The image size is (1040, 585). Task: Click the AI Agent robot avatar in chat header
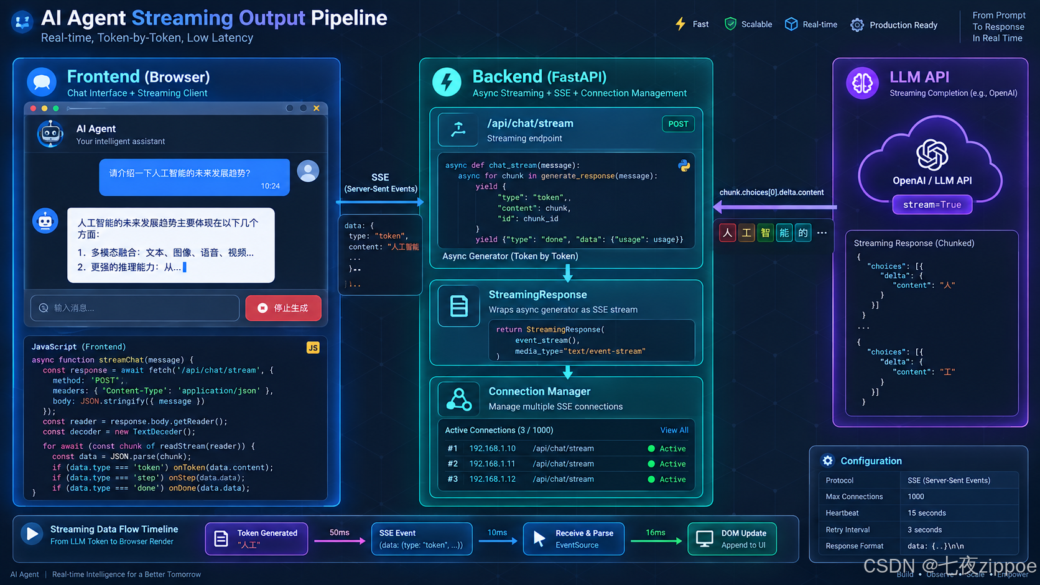pos(50,134)
